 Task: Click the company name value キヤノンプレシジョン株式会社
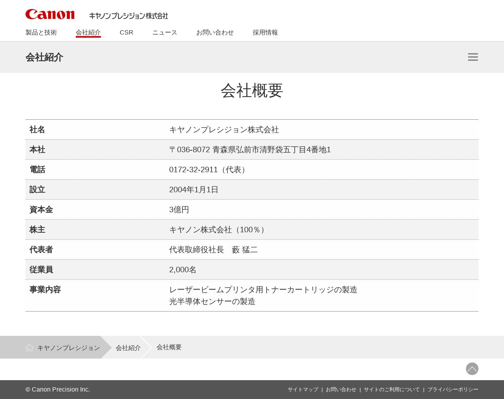point(224,129)
